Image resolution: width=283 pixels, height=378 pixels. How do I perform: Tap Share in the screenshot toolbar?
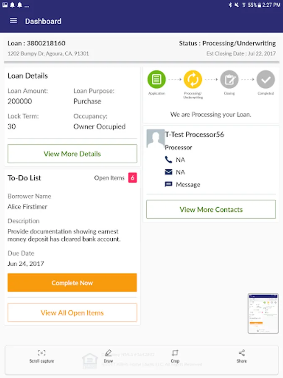pos(241,356)
